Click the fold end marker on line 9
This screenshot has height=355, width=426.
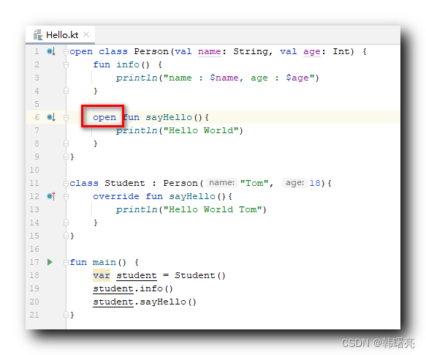(66, 157)
